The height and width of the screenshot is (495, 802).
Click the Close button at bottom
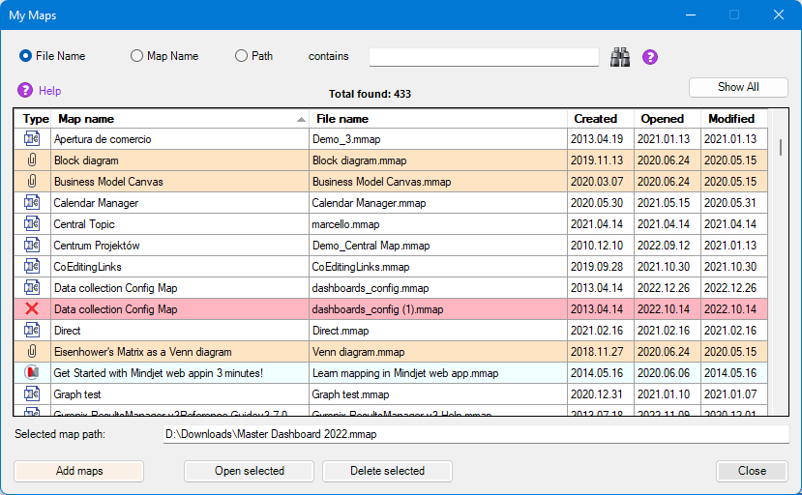pos(752,471)
